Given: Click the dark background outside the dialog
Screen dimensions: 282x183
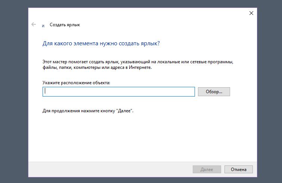Looking at the screenshot, I should tap(14, 90).
